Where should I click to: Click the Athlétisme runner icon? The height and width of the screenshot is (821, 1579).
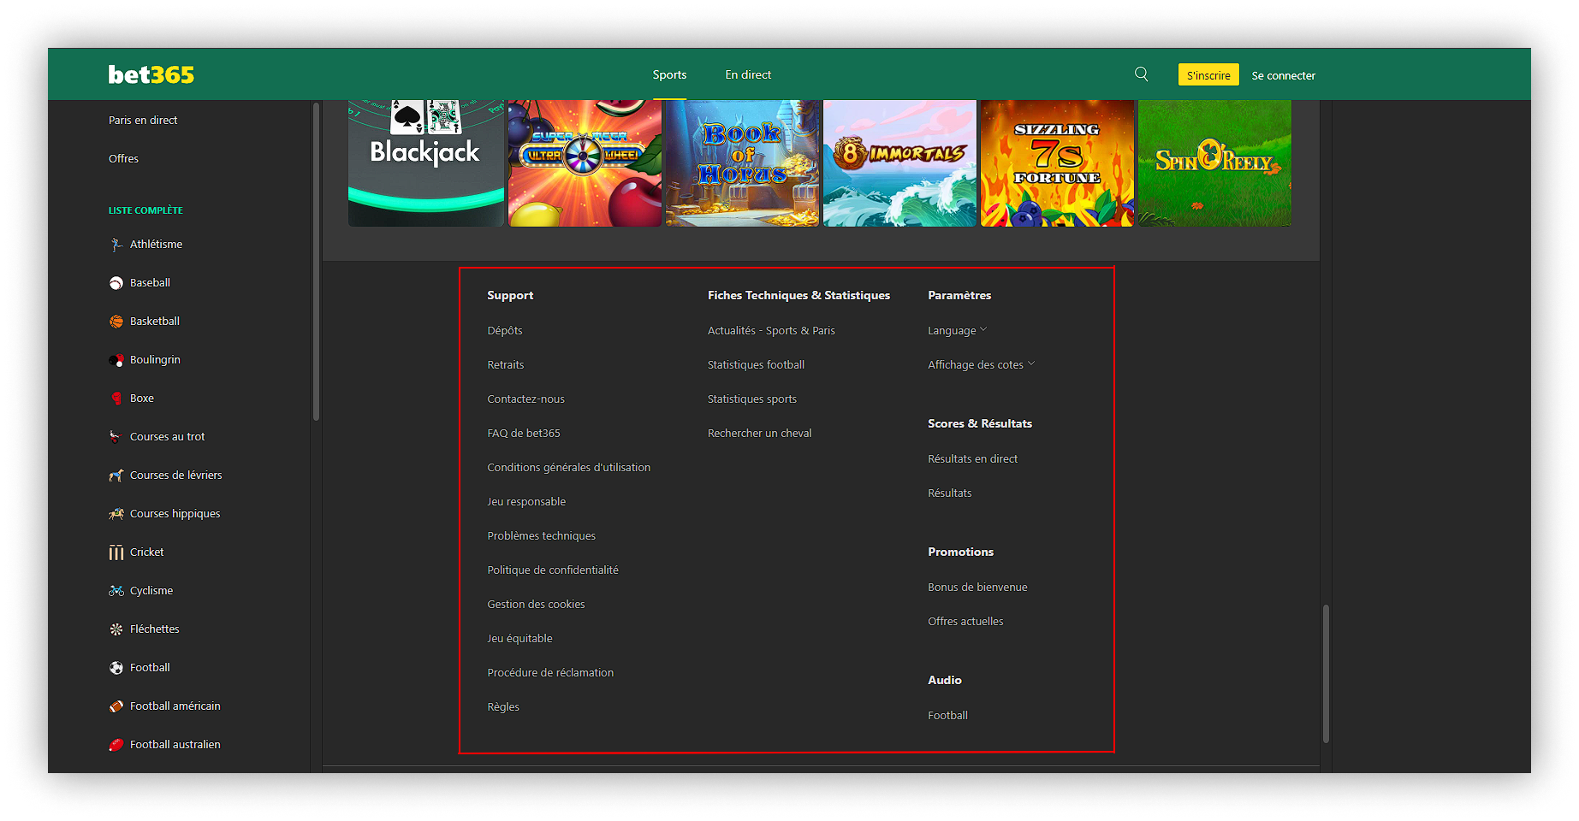pos(116,245)
